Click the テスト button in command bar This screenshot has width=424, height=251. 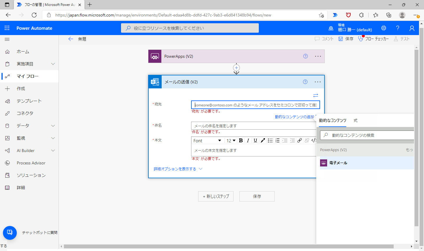(402, 39)
